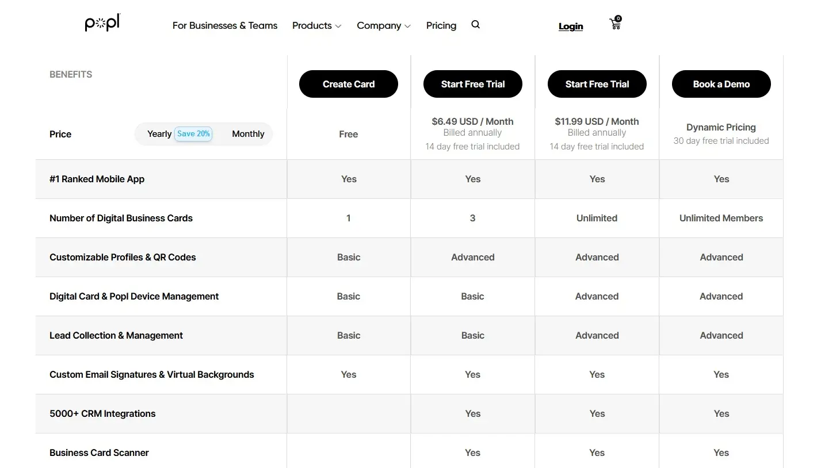Click the Dynamic Pricing plan text
This screenshot has width=840, height=468.
[721, 127]
